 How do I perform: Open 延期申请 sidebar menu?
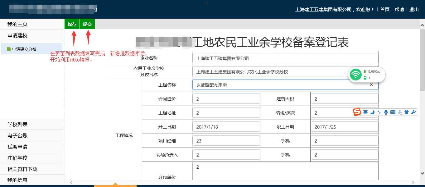click(32, 147)
